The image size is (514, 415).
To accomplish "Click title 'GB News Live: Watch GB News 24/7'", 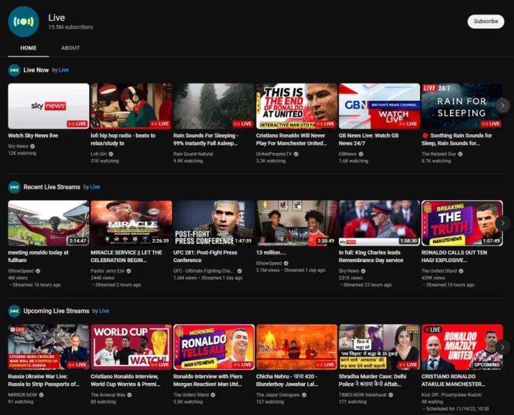I will click(369, 139).
